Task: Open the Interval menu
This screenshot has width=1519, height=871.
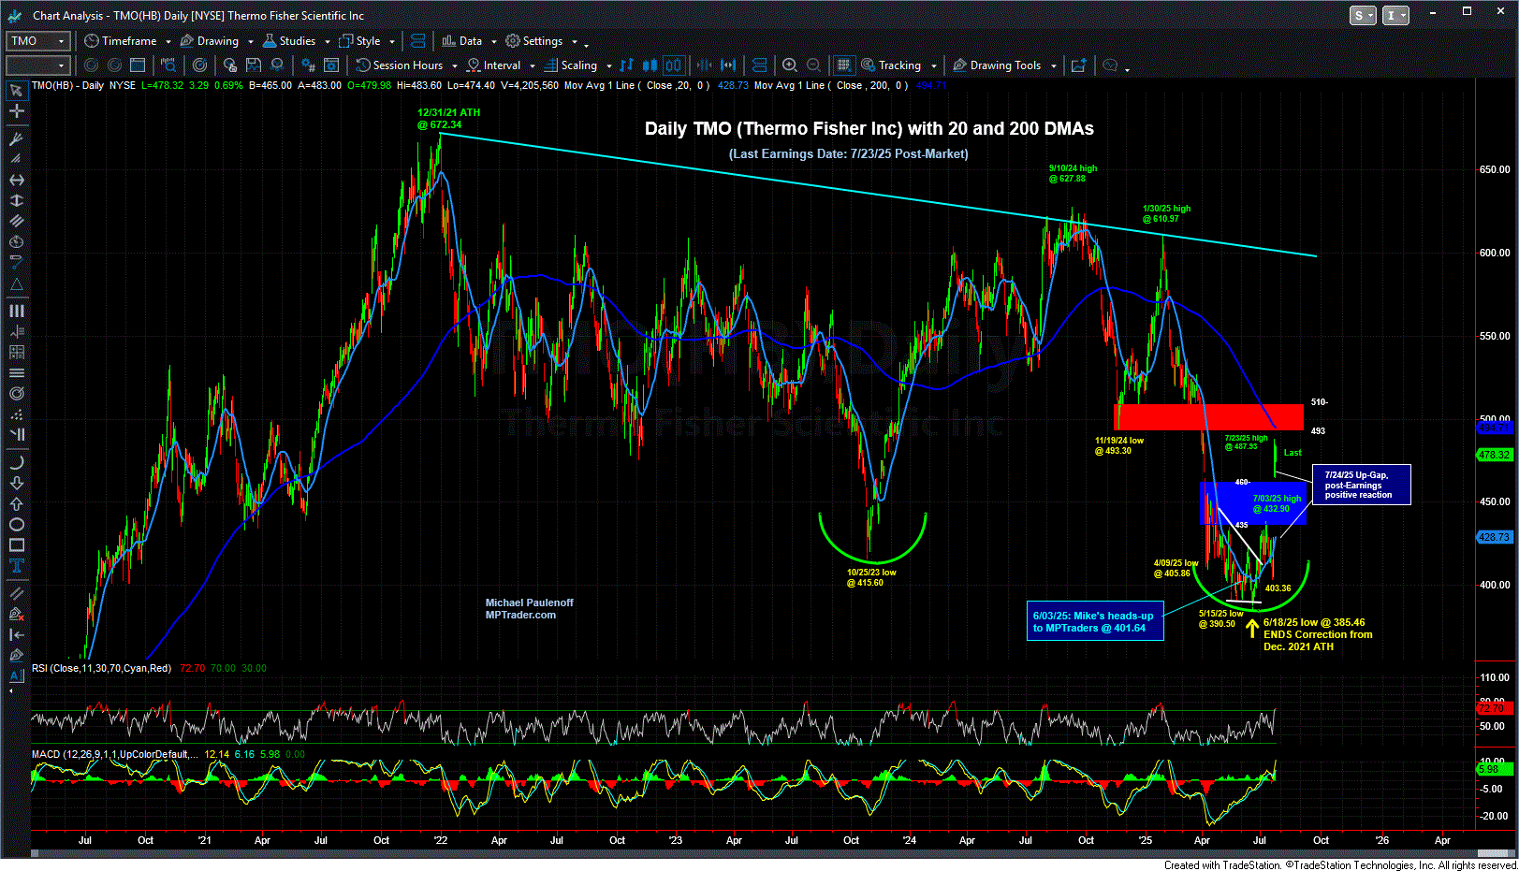Action: pyautogui.click(x=493, y=65)
